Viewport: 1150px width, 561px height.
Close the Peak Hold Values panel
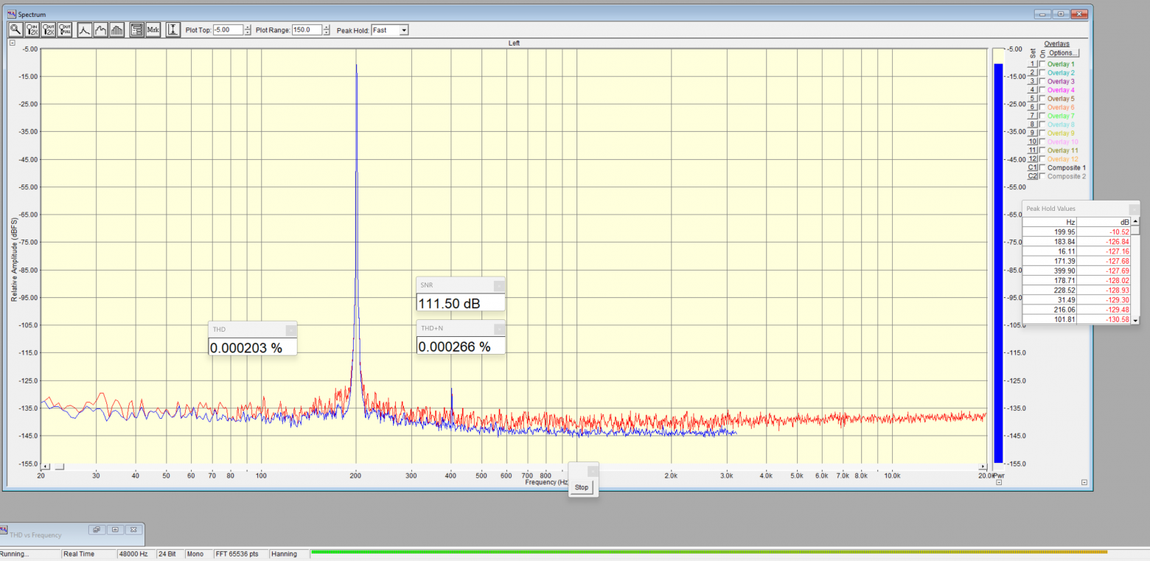1134,209
